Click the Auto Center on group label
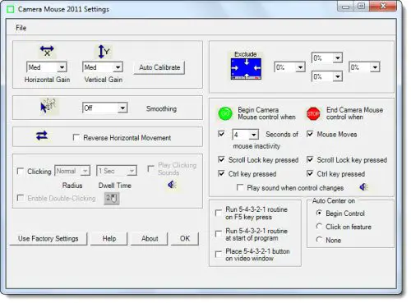 coord(334,201)
